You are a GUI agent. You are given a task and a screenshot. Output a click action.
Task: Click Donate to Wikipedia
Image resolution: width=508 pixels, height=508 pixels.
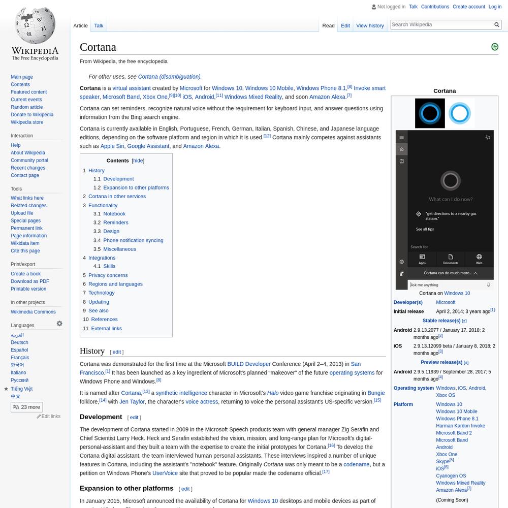(32, 115)
